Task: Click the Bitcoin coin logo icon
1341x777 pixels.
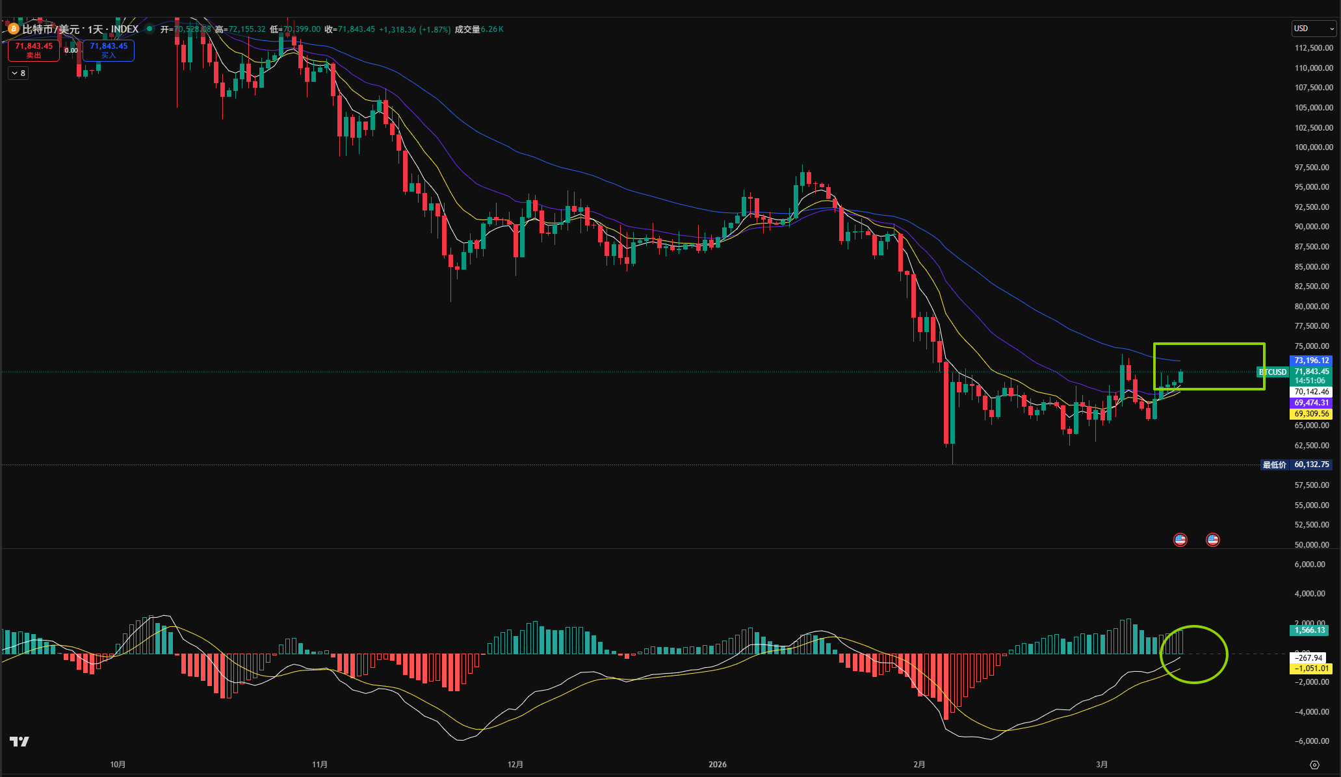Action: click(x=13, y=29)
